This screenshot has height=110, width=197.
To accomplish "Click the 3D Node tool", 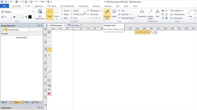I will pyautogui.click(x=92, y=14).
